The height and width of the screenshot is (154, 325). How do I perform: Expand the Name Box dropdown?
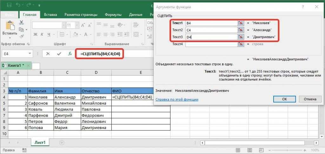point(30,54)
